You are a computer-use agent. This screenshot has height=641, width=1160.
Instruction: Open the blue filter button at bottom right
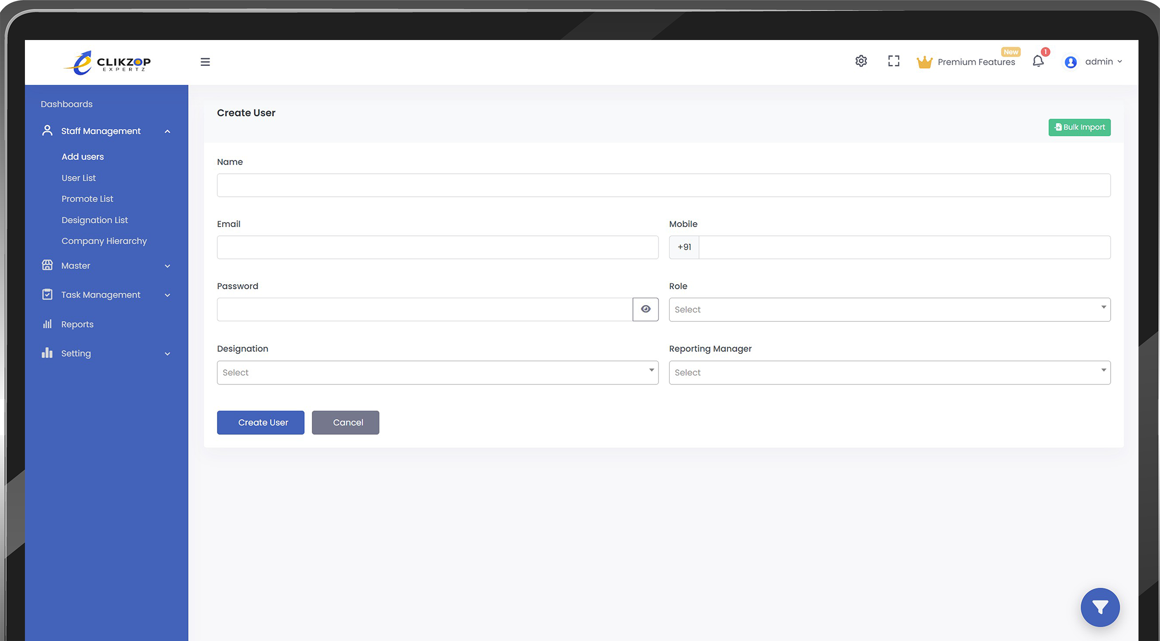point(1100,607)
